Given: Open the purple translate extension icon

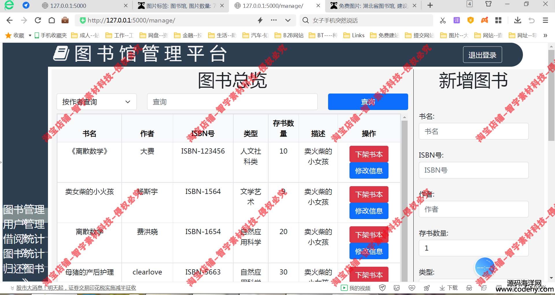Looking at the screenshot, I should click(457, 20).
